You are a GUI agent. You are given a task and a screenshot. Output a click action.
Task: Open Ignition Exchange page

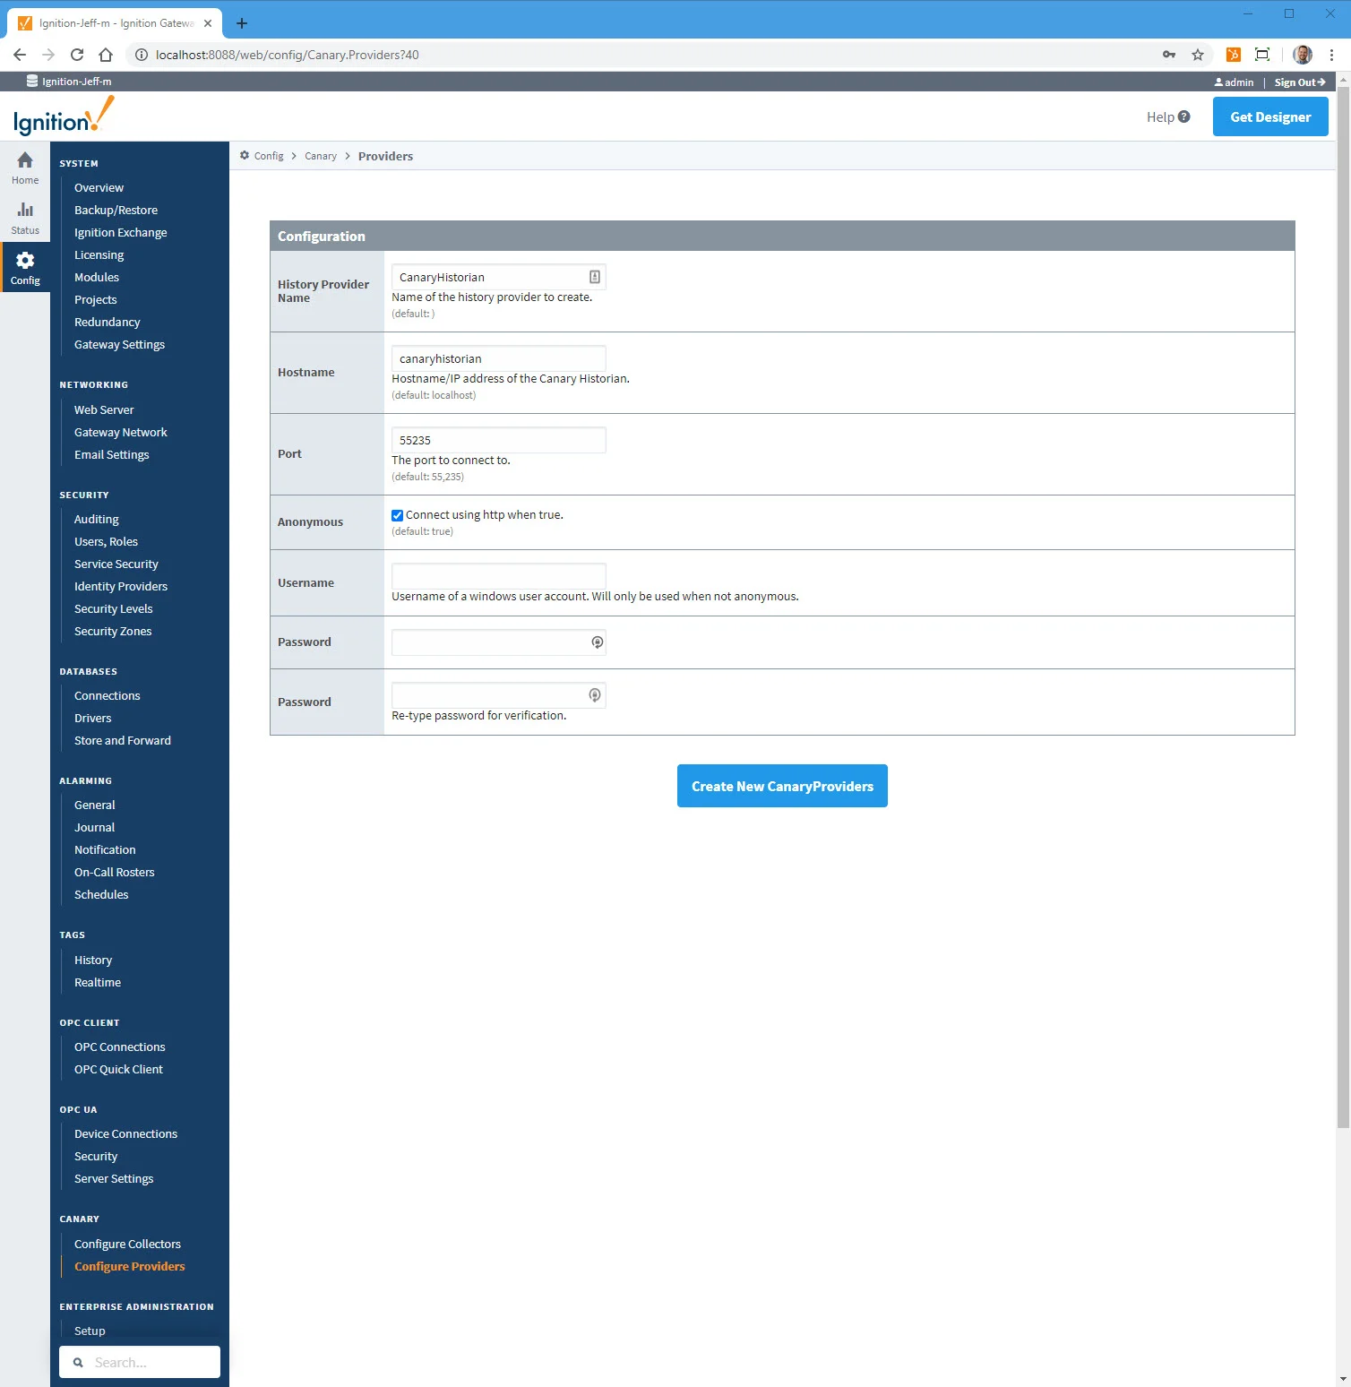tap(121, 233)
